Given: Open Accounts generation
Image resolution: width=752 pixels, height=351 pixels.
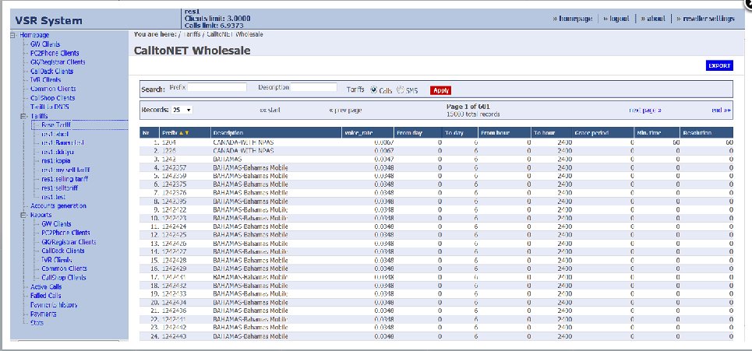Looking at the screenshot, I should (x=58, y=206).
